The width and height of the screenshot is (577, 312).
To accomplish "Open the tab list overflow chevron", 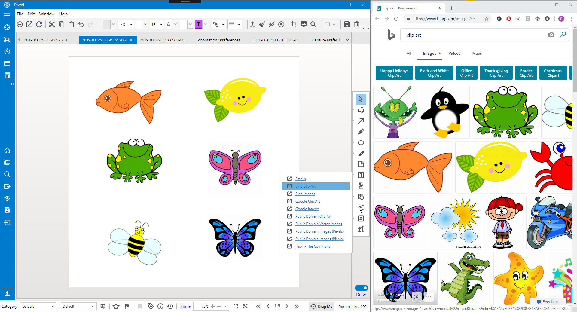I will pos(347,40).
